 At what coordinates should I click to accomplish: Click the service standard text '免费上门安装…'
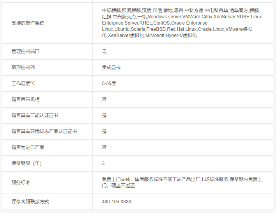tap(182, 183)
